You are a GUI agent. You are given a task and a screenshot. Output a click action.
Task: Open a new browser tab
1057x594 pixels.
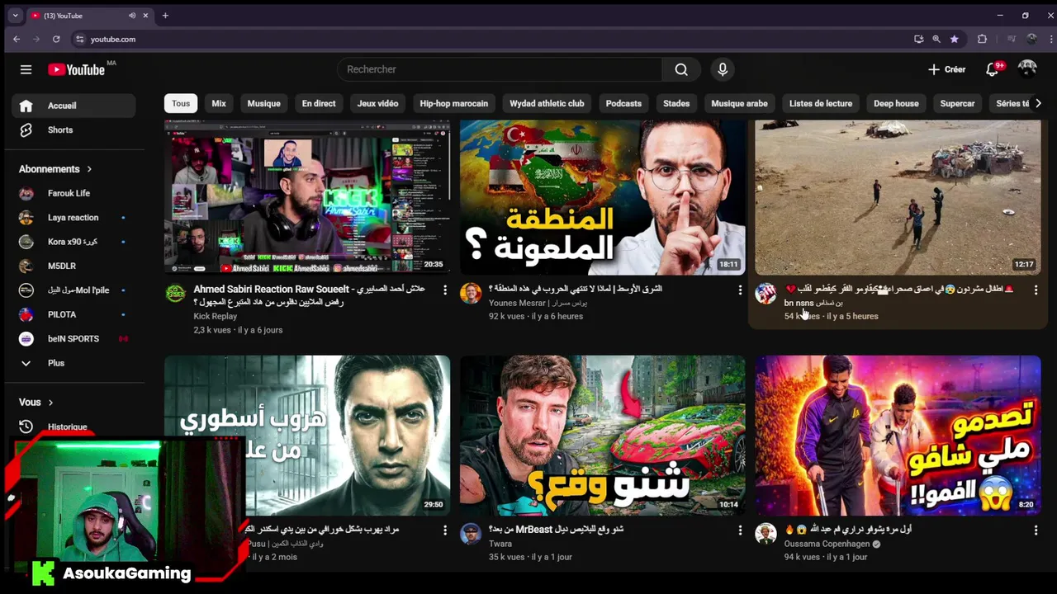coord(165,16)
